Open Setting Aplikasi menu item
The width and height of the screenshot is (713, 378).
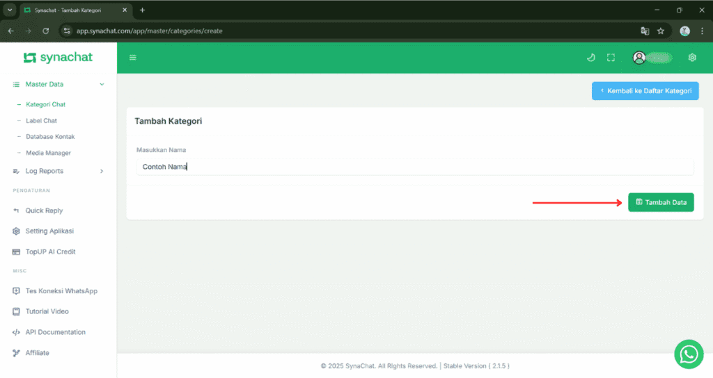coord(49,231)
